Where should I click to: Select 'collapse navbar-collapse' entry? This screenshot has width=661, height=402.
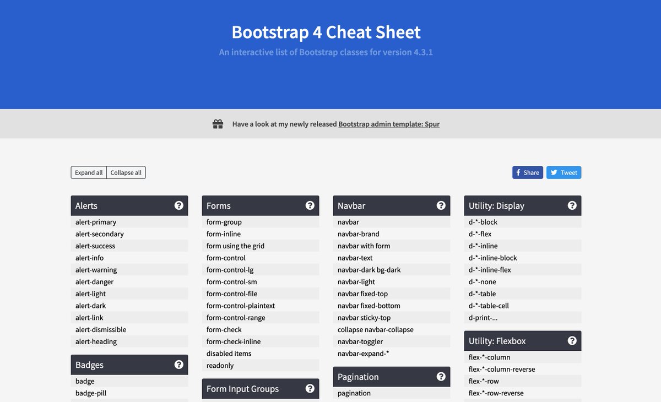pyautogui.click(x=392, y=329)
